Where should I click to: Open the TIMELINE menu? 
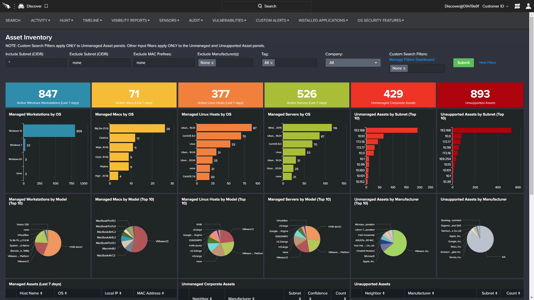coord(92,20)
